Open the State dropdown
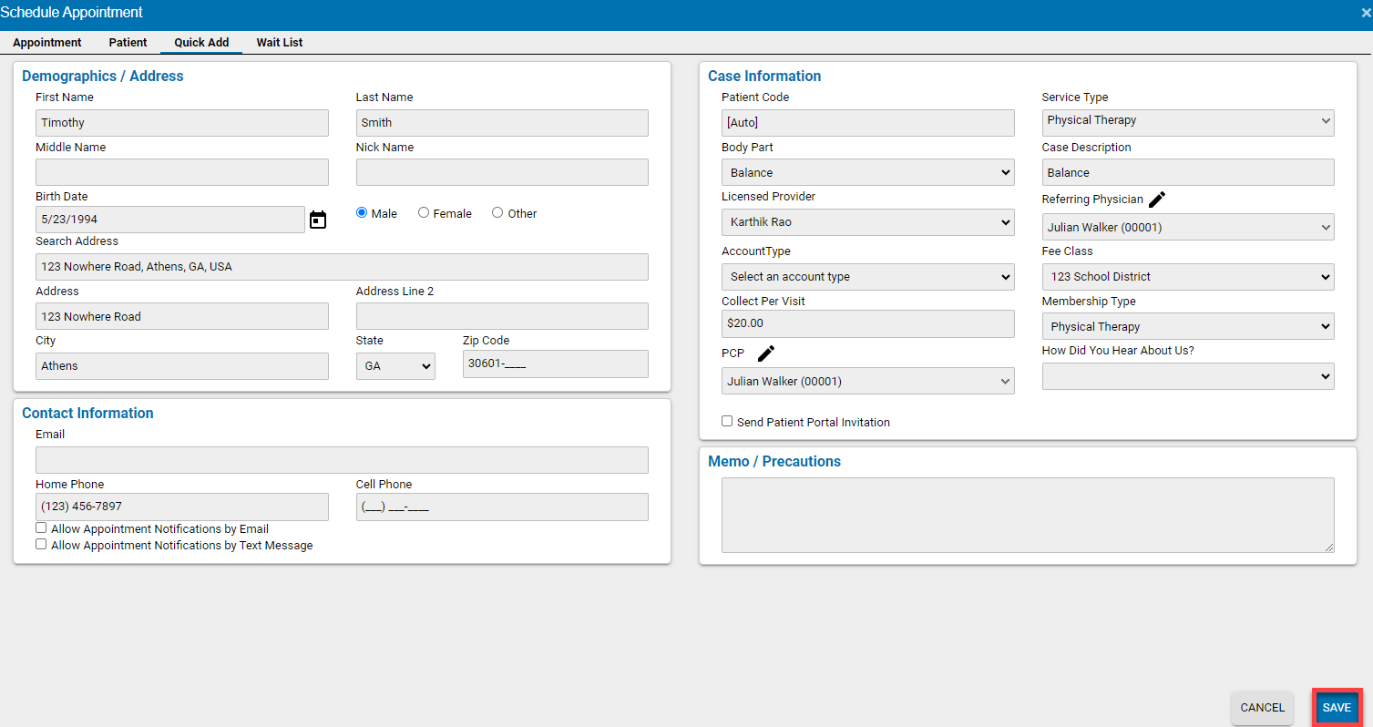The image size is (1373, 727). coord(394,364)
